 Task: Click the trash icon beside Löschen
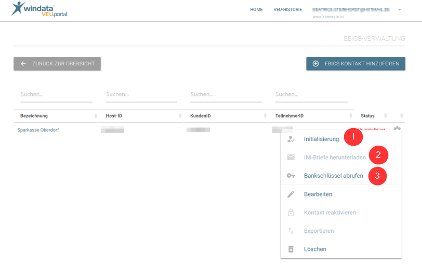[291, 249]
